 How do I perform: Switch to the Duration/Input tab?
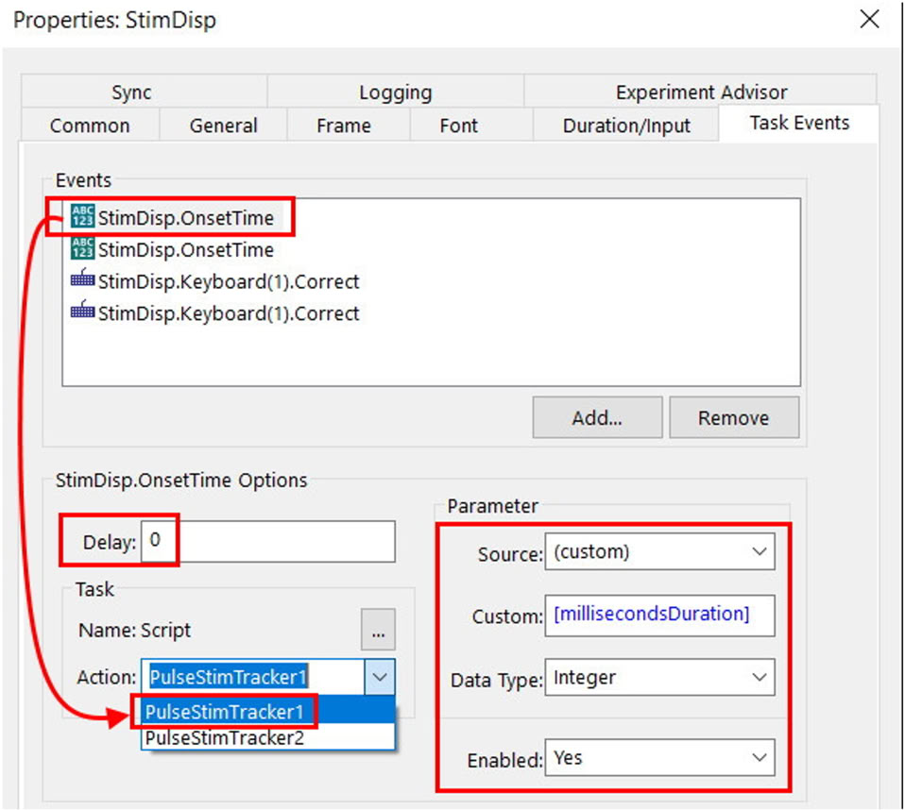(x=626, y=126)
